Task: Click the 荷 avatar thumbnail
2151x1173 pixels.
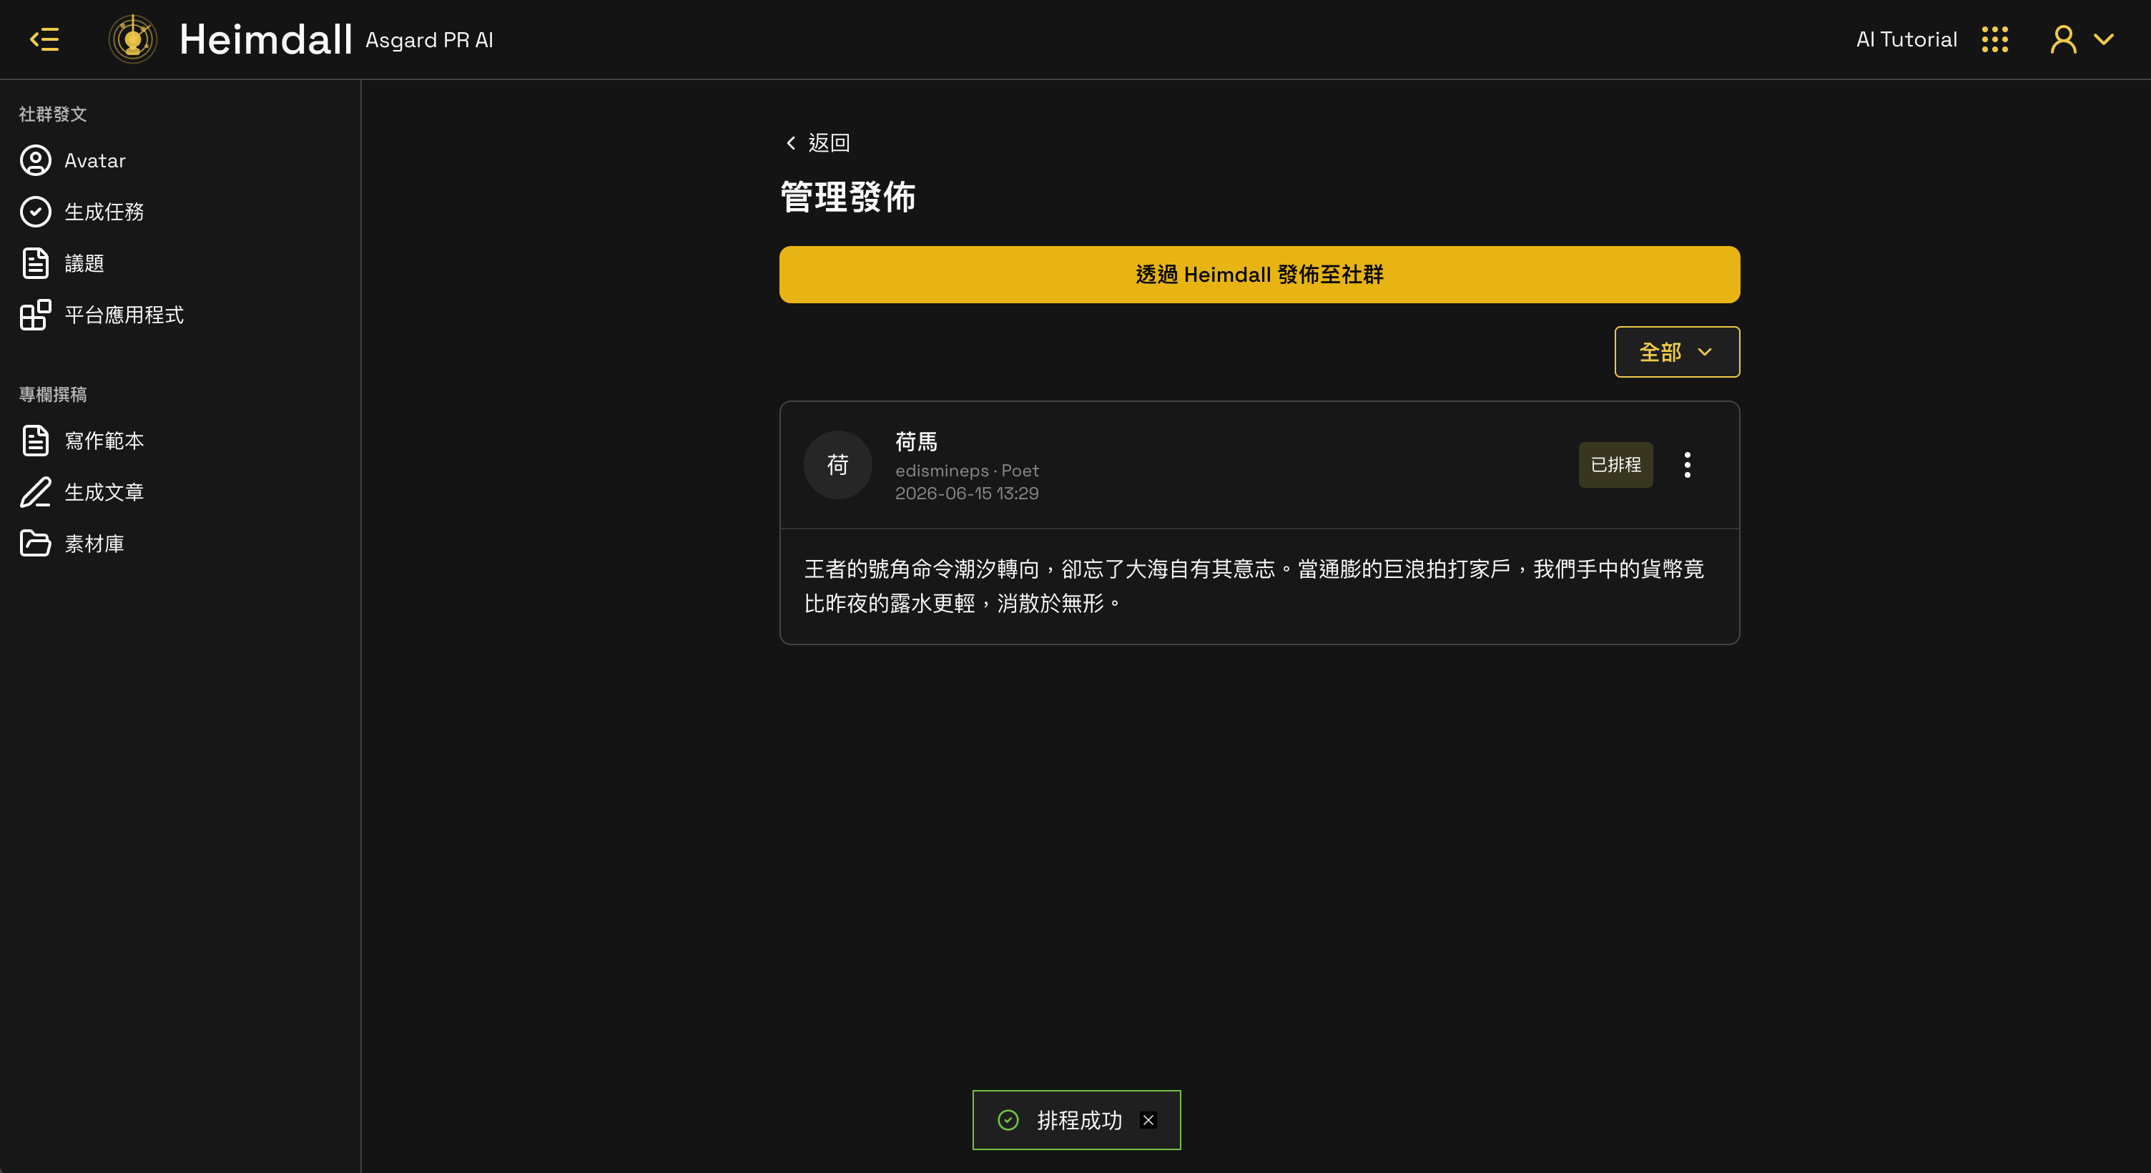Action: 837,464
